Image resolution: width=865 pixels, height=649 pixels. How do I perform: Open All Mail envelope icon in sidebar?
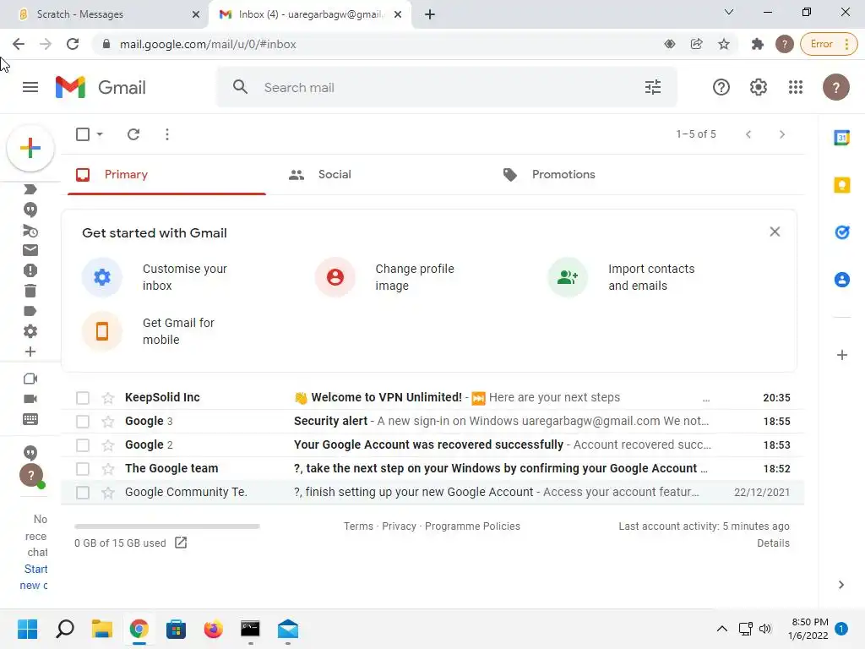tap(30, 250)
